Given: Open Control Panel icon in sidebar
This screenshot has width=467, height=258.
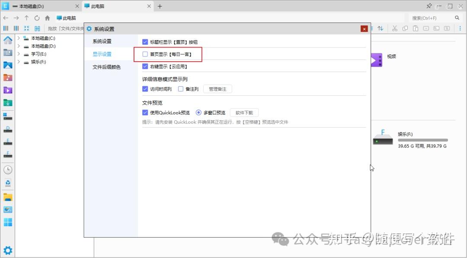Looking at the screenshot, I should click(8, 210).
